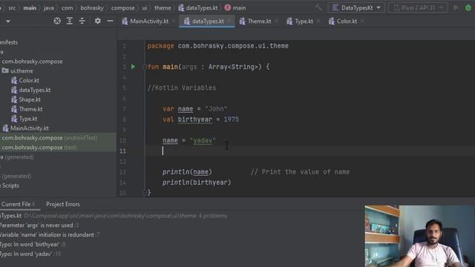Viewport: 475px width, 267px height.
Task: Close the dataTypes.kt tab
Action: pyautogui.click(x=229, y=22)
